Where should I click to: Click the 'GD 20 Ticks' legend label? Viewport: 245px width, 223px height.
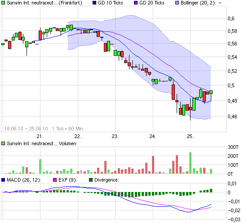152,3
